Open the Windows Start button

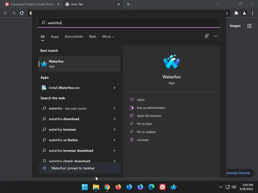85,187
